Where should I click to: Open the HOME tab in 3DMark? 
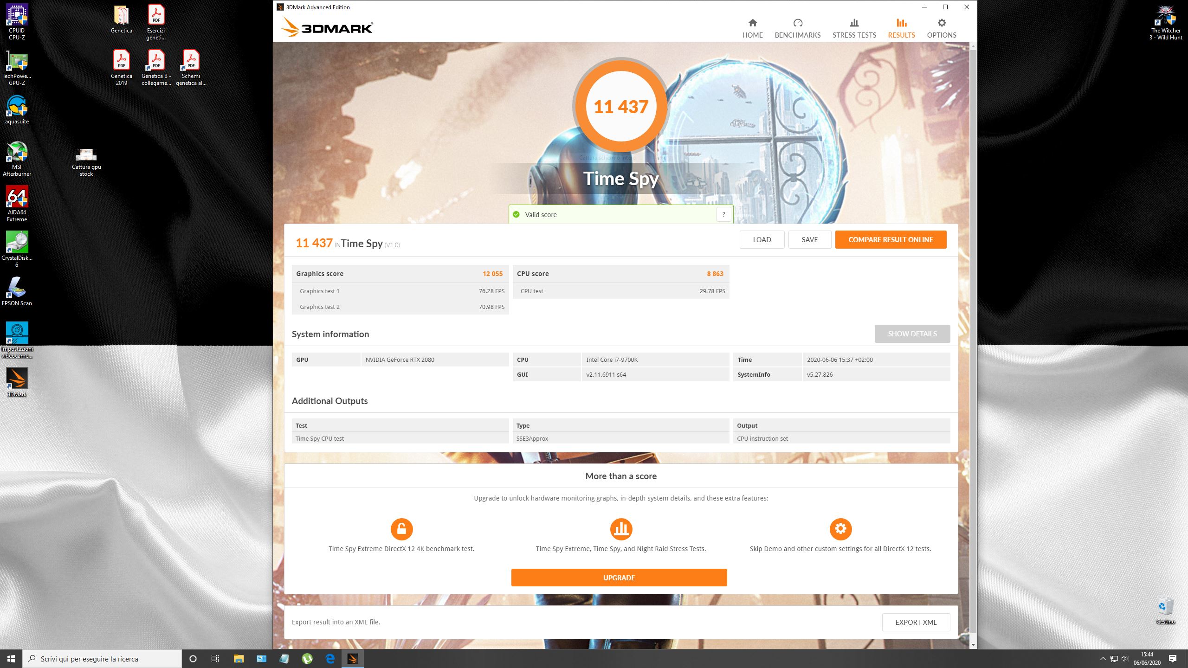(752, 28)
